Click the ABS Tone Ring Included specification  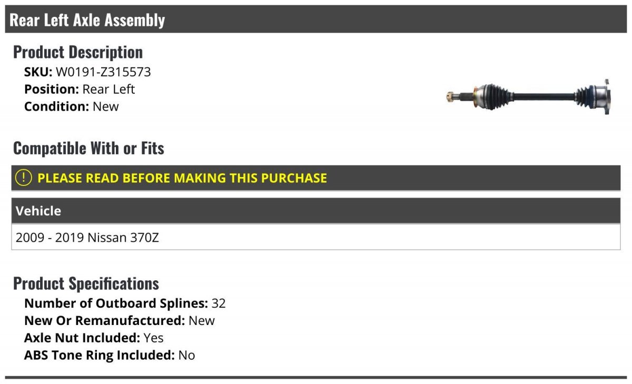tap(110, 355)
